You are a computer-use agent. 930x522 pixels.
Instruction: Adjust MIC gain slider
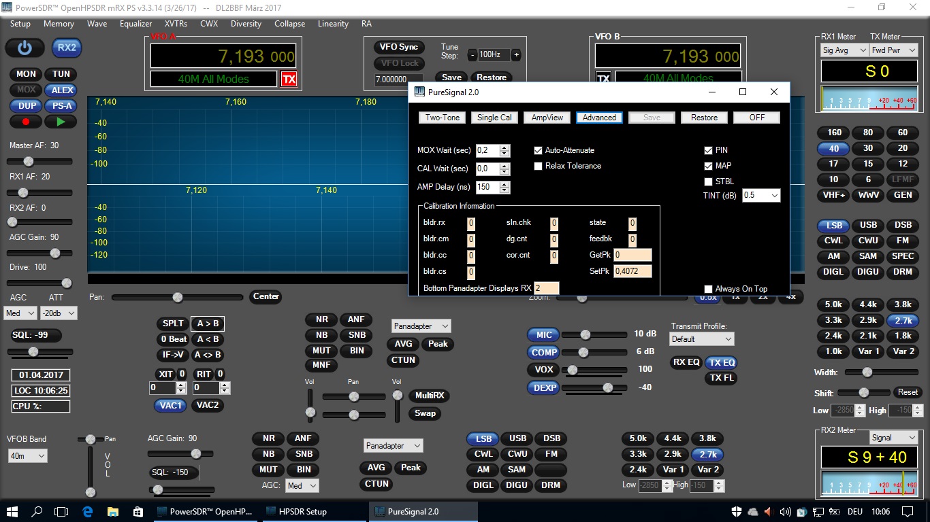tap(594, 334)
